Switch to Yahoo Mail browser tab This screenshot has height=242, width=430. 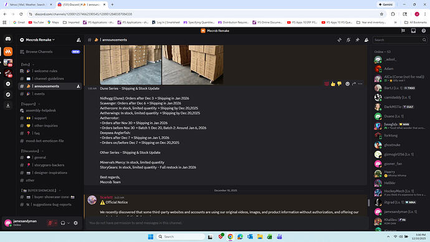point(27,4)
